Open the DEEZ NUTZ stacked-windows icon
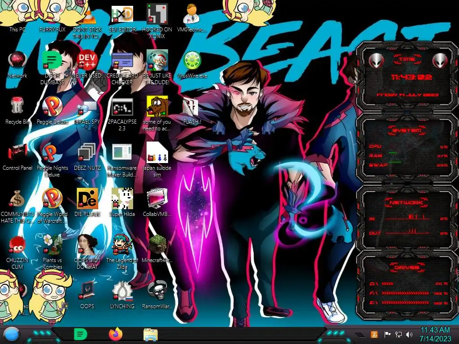The height and width of the screenshot is (344, 459). 87,157
